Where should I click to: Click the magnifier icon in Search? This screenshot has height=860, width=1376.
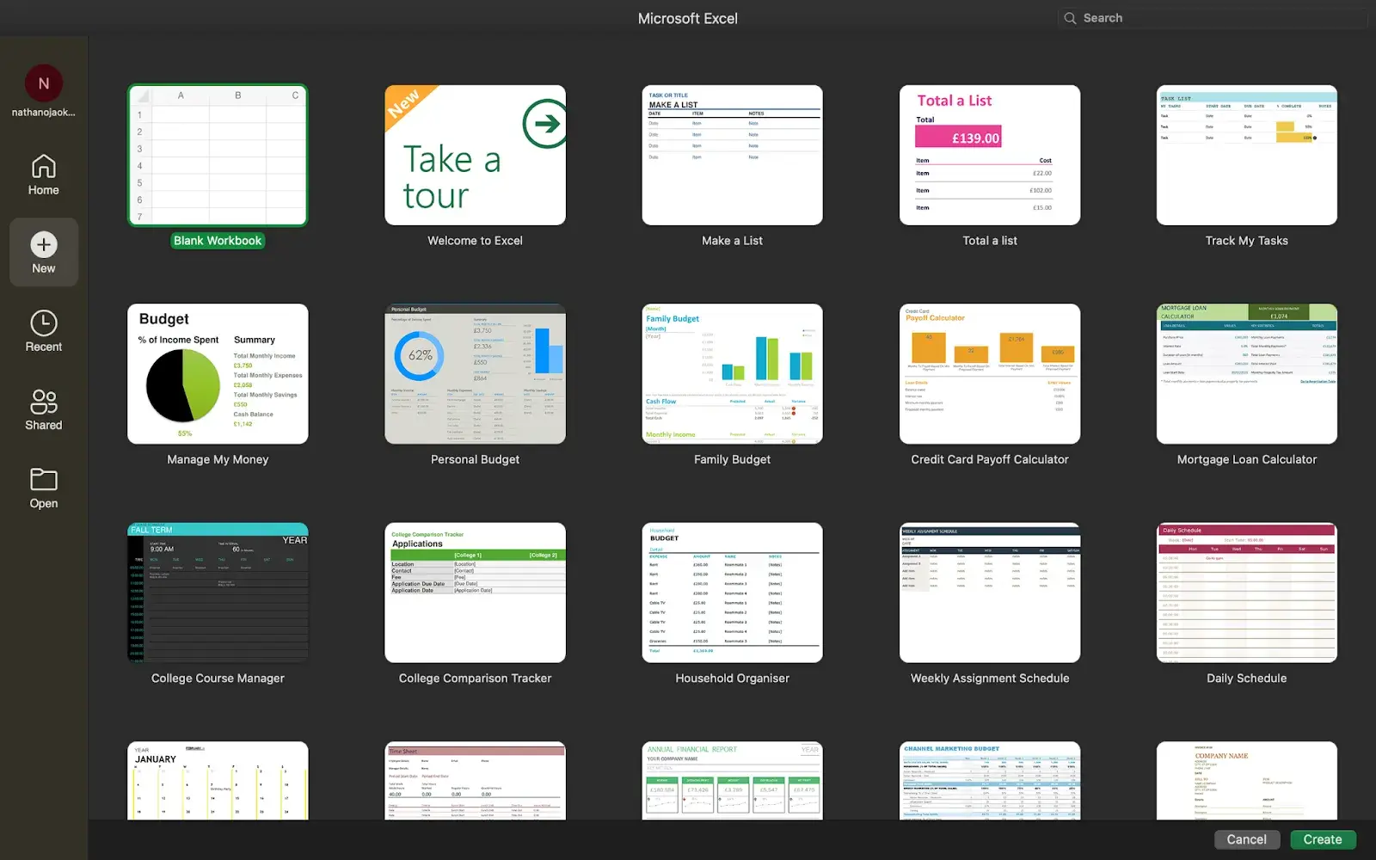(x=1070, y=18)
